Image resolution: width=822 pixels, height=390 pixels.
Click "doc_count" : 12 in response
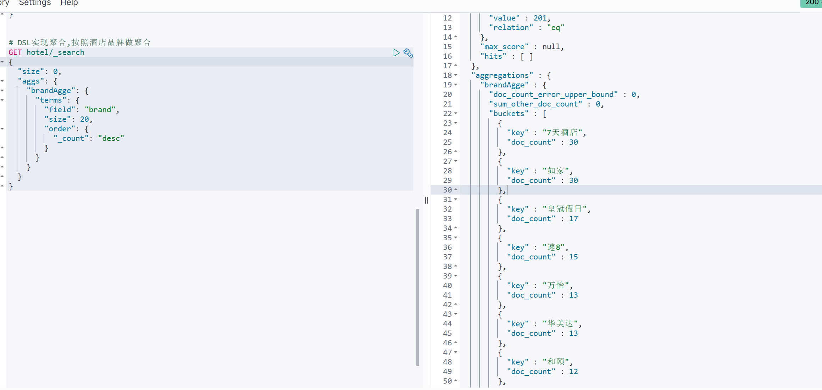(x=543, y=372)
